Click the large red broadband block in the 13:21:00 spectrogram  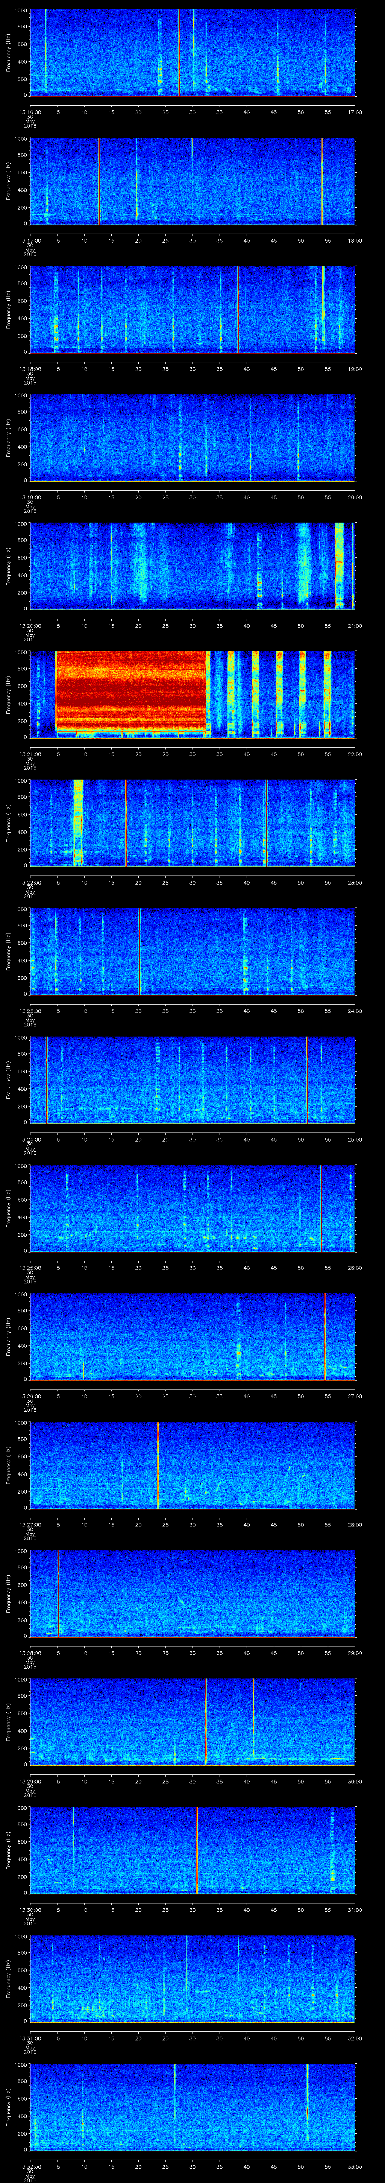pos(131,692)
